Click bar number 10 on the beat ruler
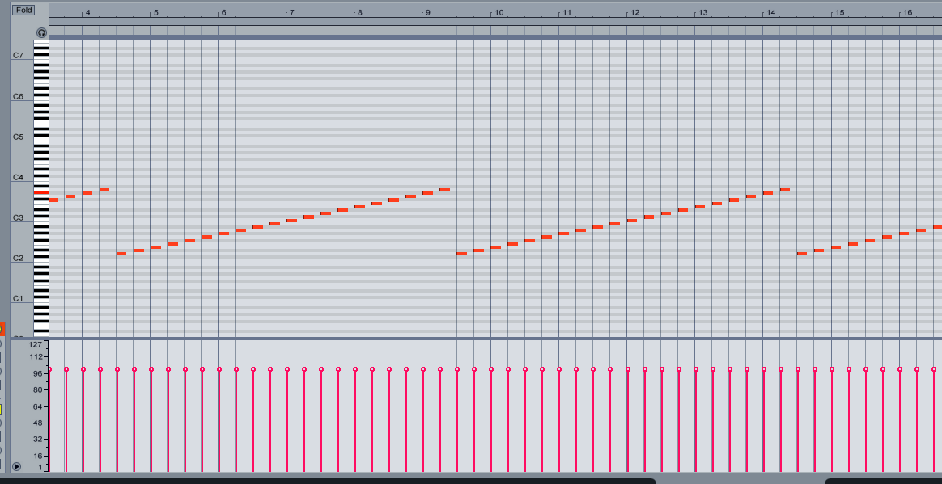Image resolution: width=942 pixels, height=484 pixels. click(x=499, y=12)
